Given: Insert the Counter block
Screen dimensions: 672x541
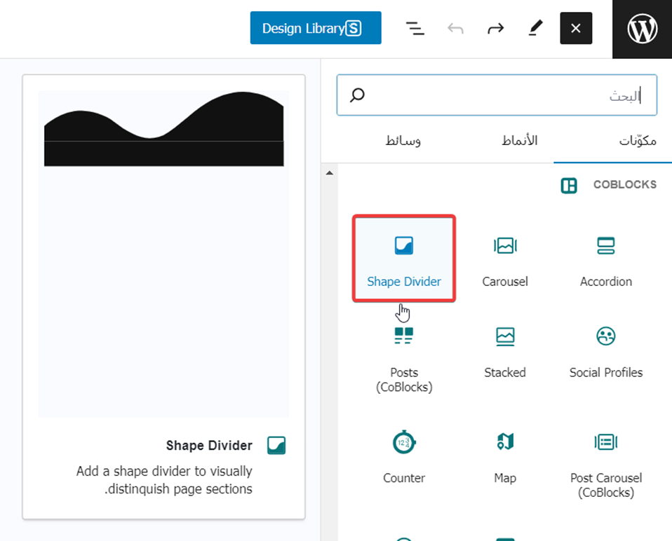Looking at the screenshot, I should (x=404, y=456).
